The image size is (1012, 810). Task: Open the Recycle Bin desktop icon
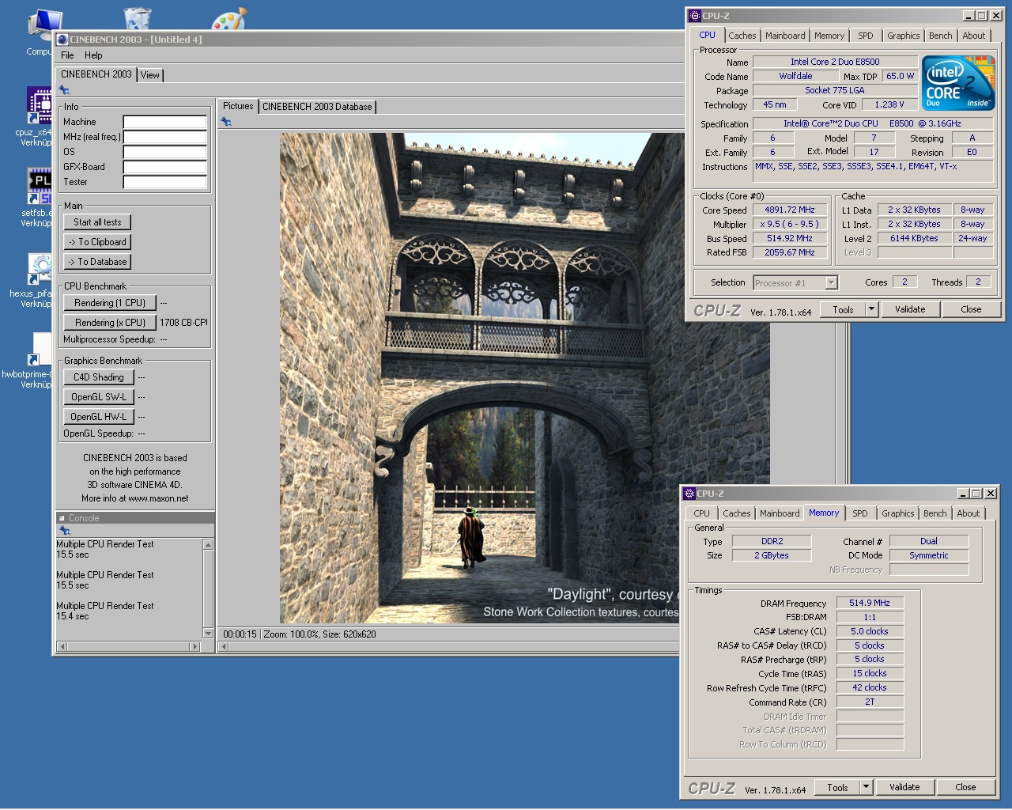(x=138, y=18)
